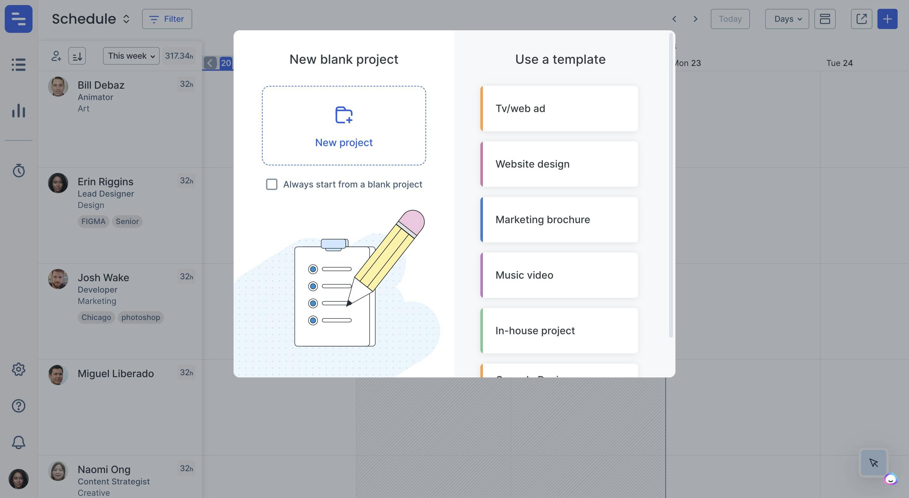Click the Content Strategist role text

pyautogui.click(x=114, y=481)
